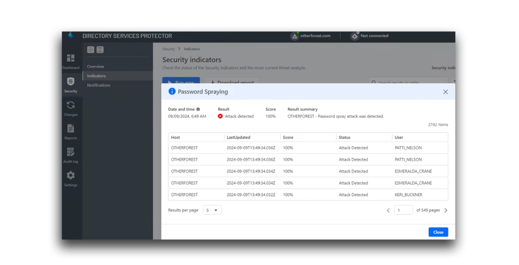Open the Results per page dropdown
The image size is (519, 265).
click(x=212, y=210)
